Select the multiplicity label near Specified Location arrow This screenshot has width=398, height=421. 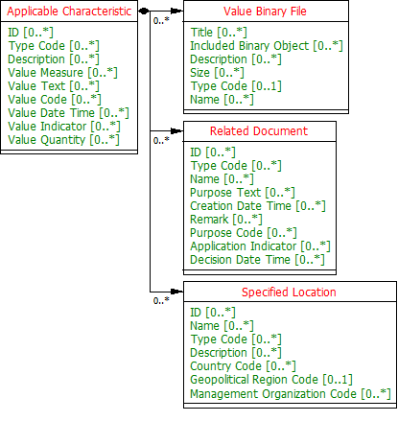(x=161, y=301)
